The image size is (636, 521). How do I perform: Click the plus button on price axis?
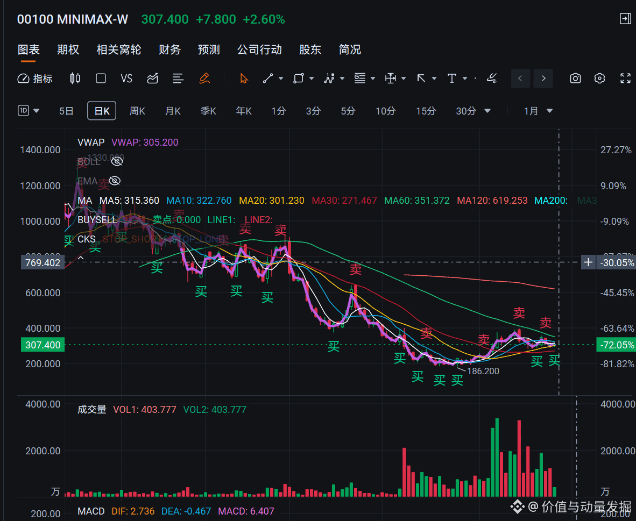(x=588, y=262)
